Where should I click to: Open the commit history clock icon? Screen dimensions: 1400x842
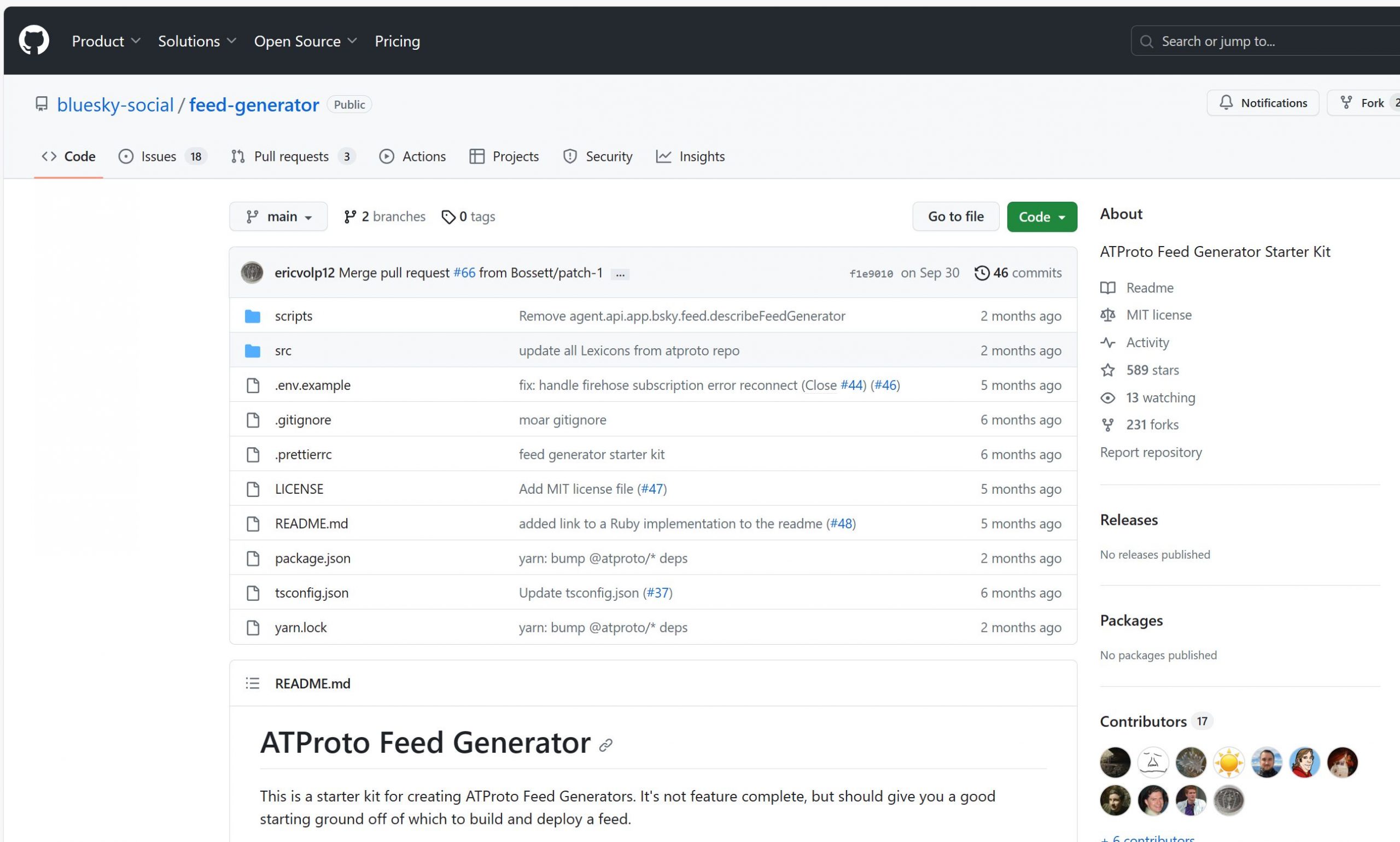pyautogui.click(x=982, y=273)
